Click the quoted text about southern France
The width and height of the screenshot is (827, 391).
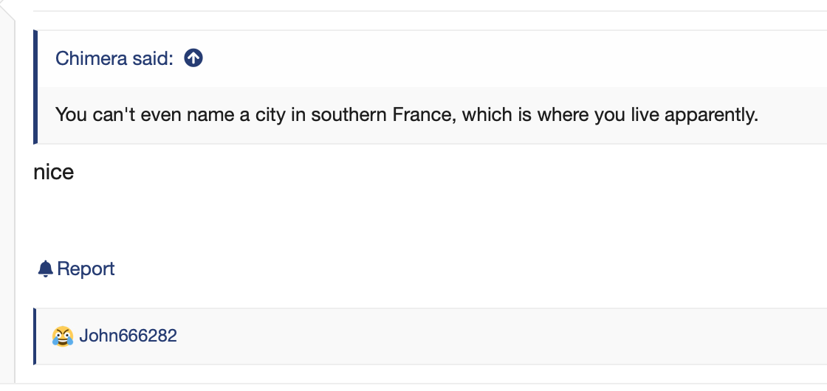pyautogui.click(x=407, y=114)
